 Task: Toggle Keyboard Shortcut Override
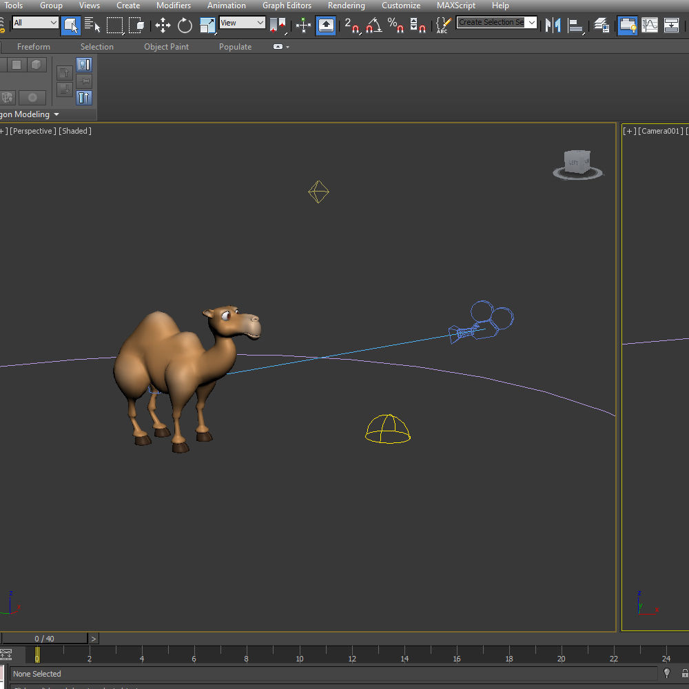coord(326,25)
